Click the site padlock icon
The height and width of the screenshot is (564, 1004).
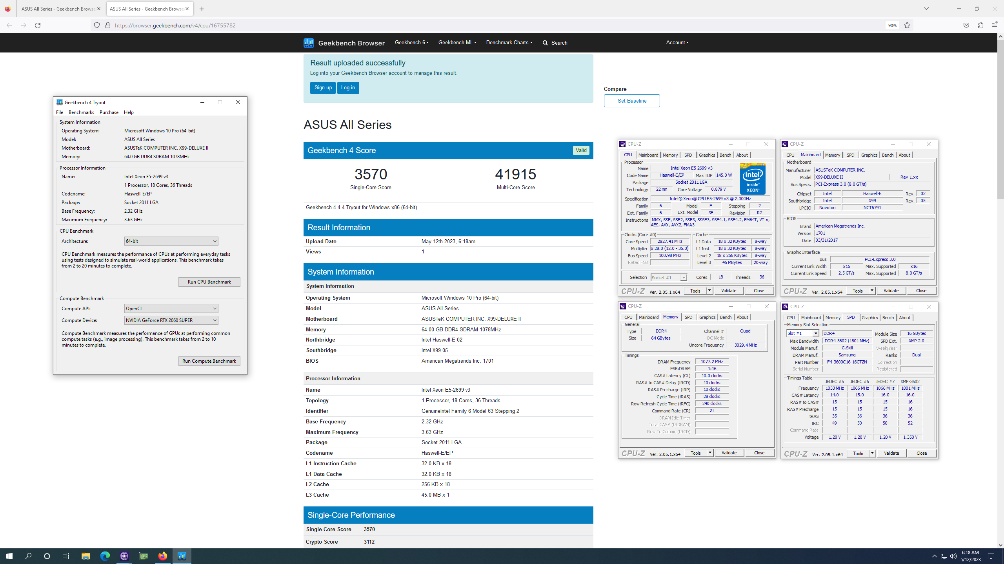[x=107, y=25]
